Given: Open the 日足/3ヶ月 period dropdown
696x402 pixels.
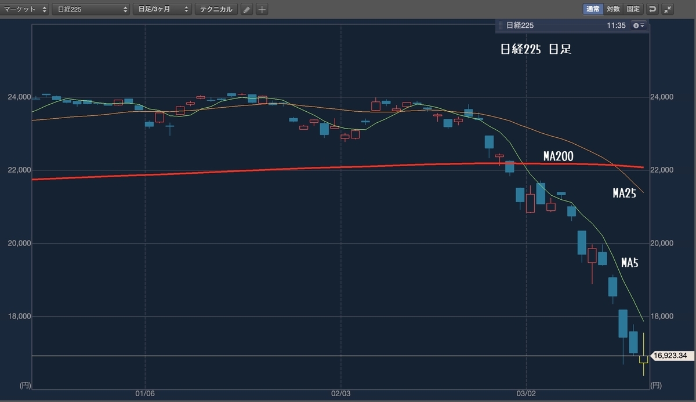Looking at the screenshot, I should point(162,9).
